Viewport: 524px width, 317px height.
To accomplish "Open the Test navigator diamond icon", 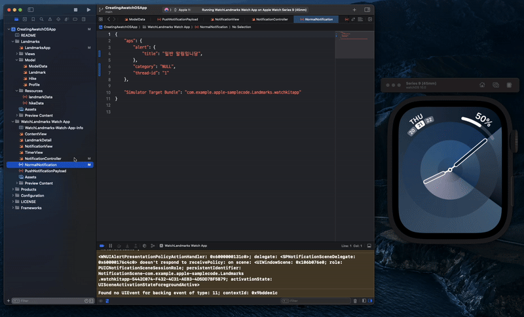I will [58, 20].
